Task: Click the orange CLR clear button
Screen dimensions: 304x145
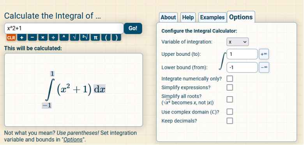Action: pyautogui.click(x=11, y=38)
